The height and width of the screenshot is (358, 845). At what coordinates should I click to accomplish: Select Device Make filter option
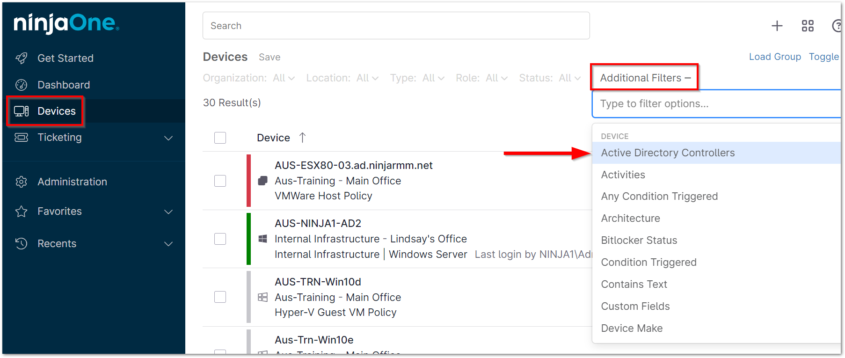click(x=716, y=329)
